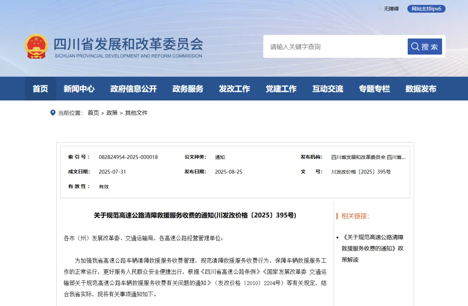Open the 首页 navigation tab
Viewport: 468px width, 306px height.
click(40, 89)
